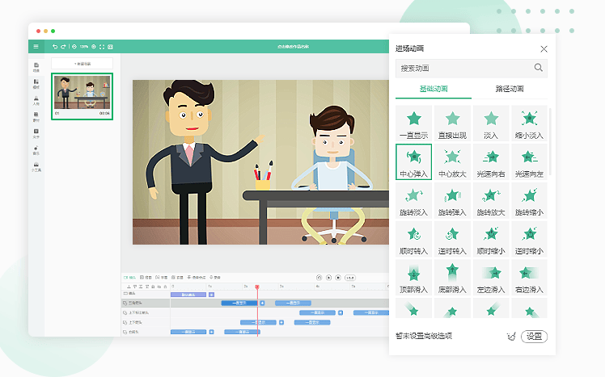
Task: Click the play button above the timeline
Action: (x=328, y=277)
